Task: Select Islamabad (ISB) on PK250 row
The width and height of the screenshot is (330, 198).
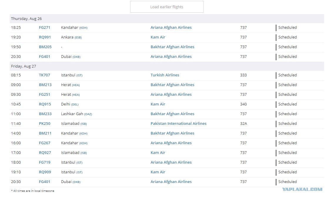Action: (74, 123)
